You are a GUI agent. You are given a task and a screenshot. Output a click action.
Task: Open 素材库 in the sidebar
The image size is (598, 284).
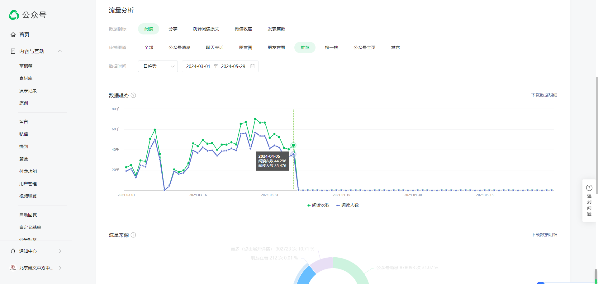coord(26,78)
